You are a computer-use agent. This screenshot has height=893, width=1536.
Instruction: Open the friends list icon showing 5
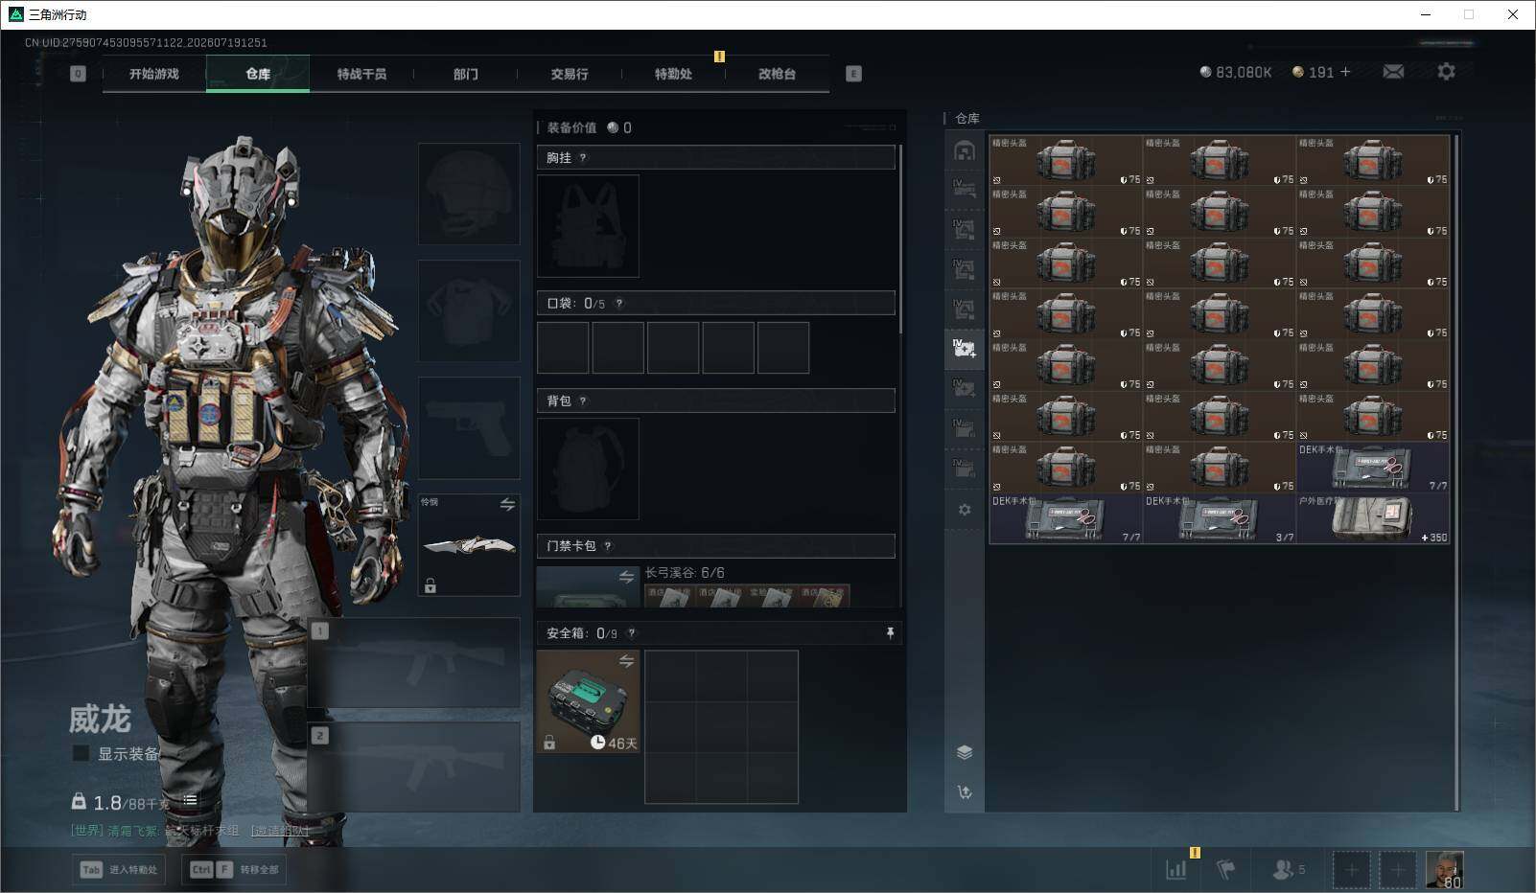1289,869
